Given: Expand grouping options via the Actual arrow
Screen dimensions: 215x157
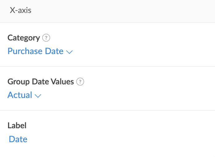Looking at the screenshot, I should (x=38, y=96).
